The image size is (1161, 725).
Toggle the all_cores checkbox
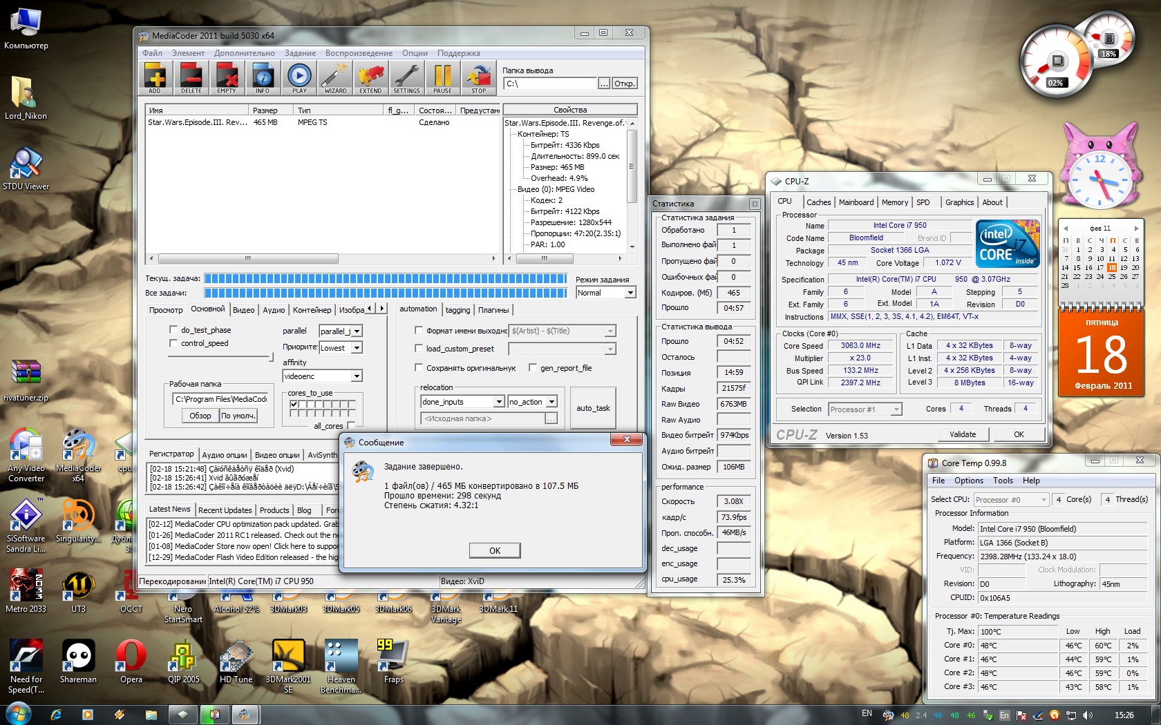(x=351, y=426)
